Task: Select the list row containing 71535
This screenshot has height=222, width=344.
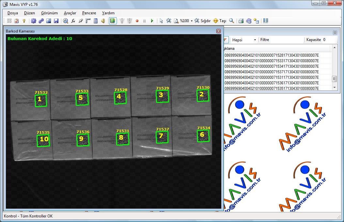Action: tap(277, 88)
